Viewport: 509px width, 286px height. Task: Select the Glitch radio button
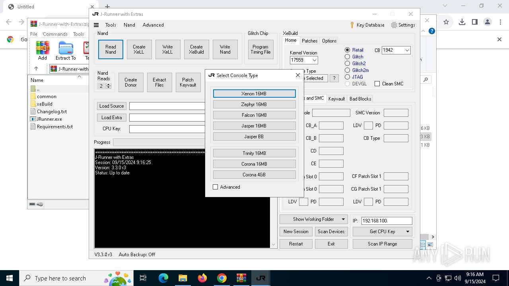(x=354, y=57)
